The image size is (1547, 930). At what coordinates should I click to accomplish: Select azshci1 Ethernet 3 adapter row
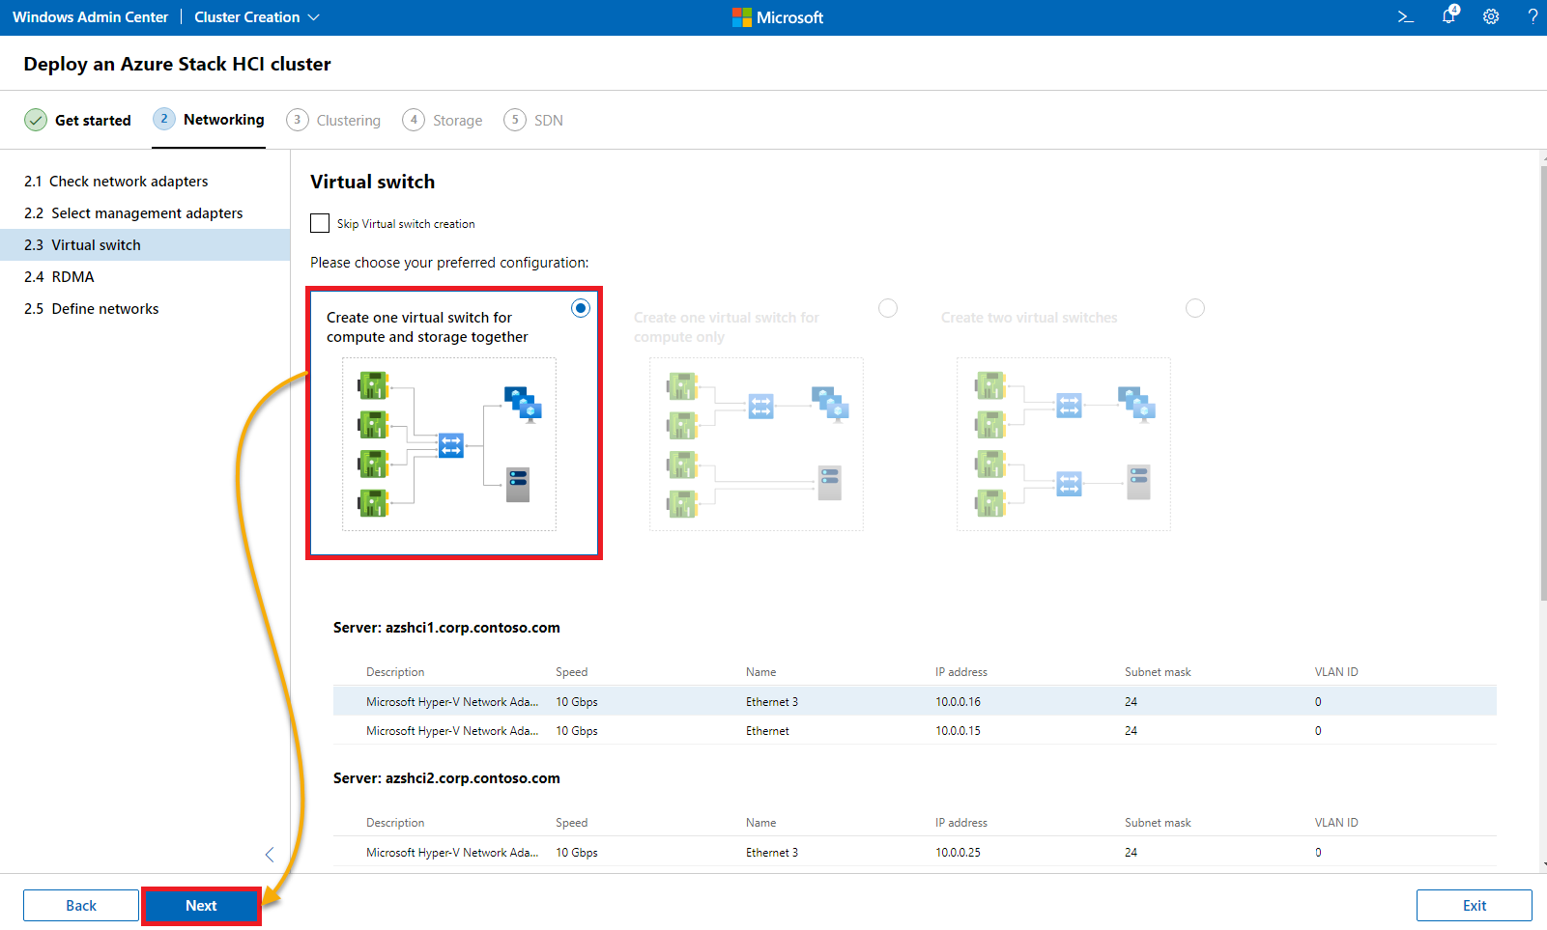(915, 701)
